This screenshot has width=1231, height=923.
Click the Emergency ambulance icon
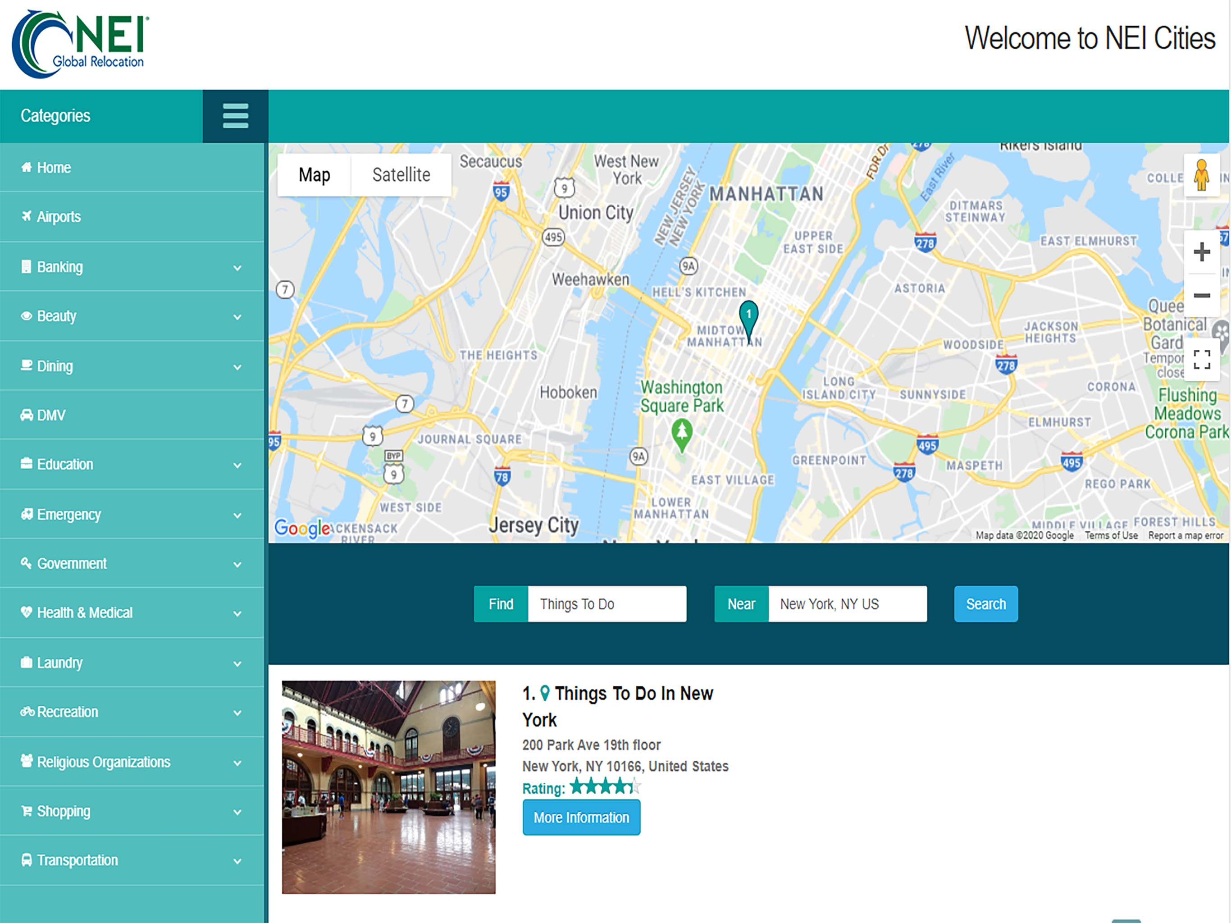click(26, 513)
